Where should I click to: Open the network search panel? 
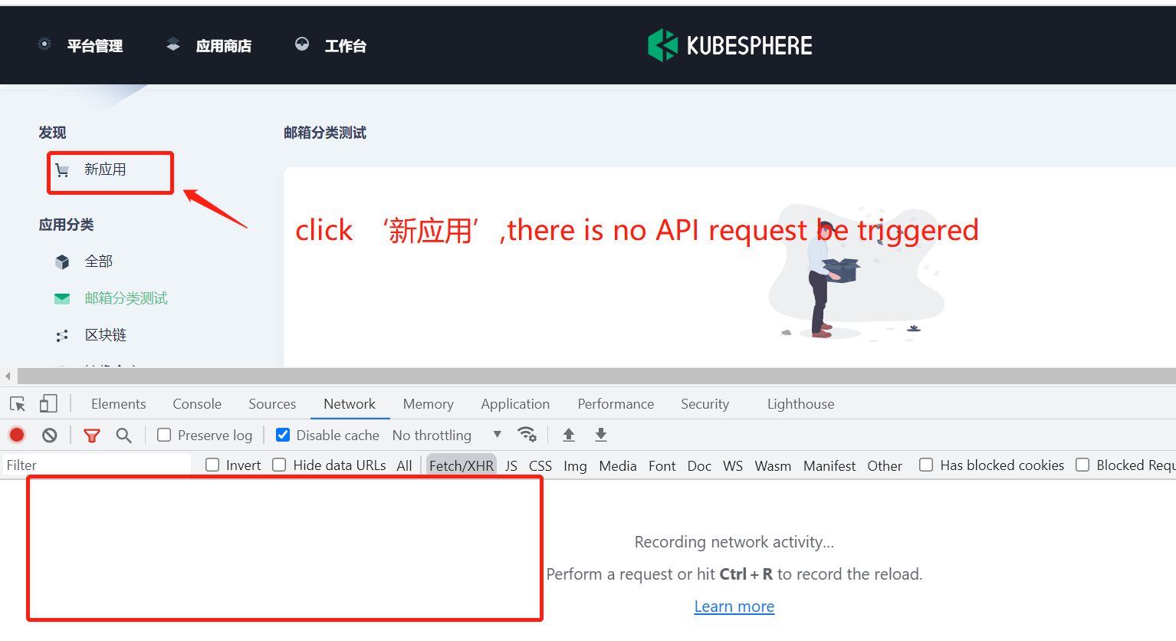pyautogui.click(x=123, y=435)
